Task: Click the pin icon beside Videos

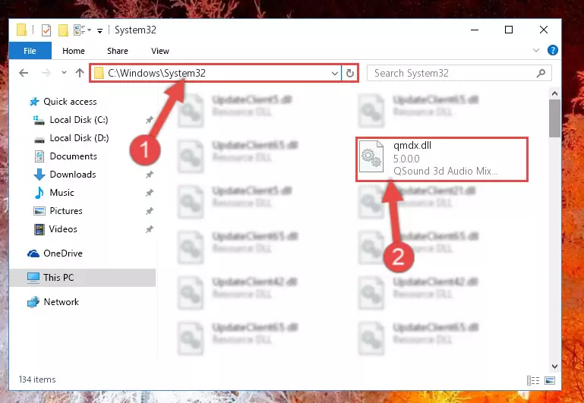Action: 150,229
